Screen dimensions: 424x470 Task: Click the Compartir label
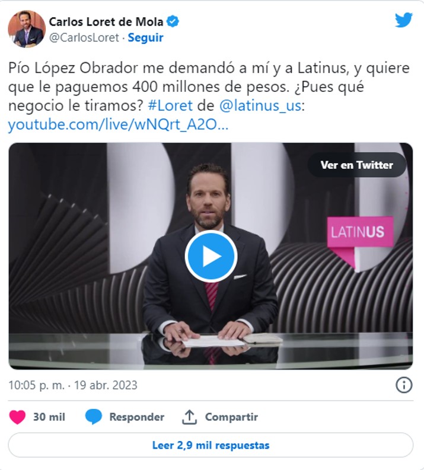[x=231, y=417]
